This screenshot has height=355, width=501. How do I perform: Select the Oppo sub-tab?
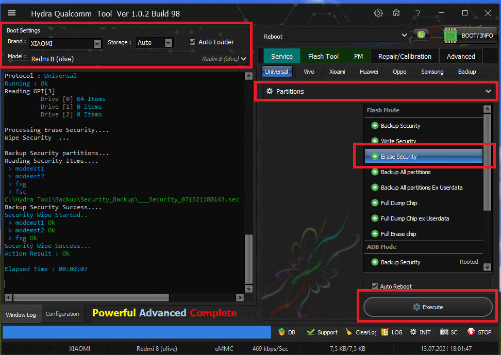point(399,72)
